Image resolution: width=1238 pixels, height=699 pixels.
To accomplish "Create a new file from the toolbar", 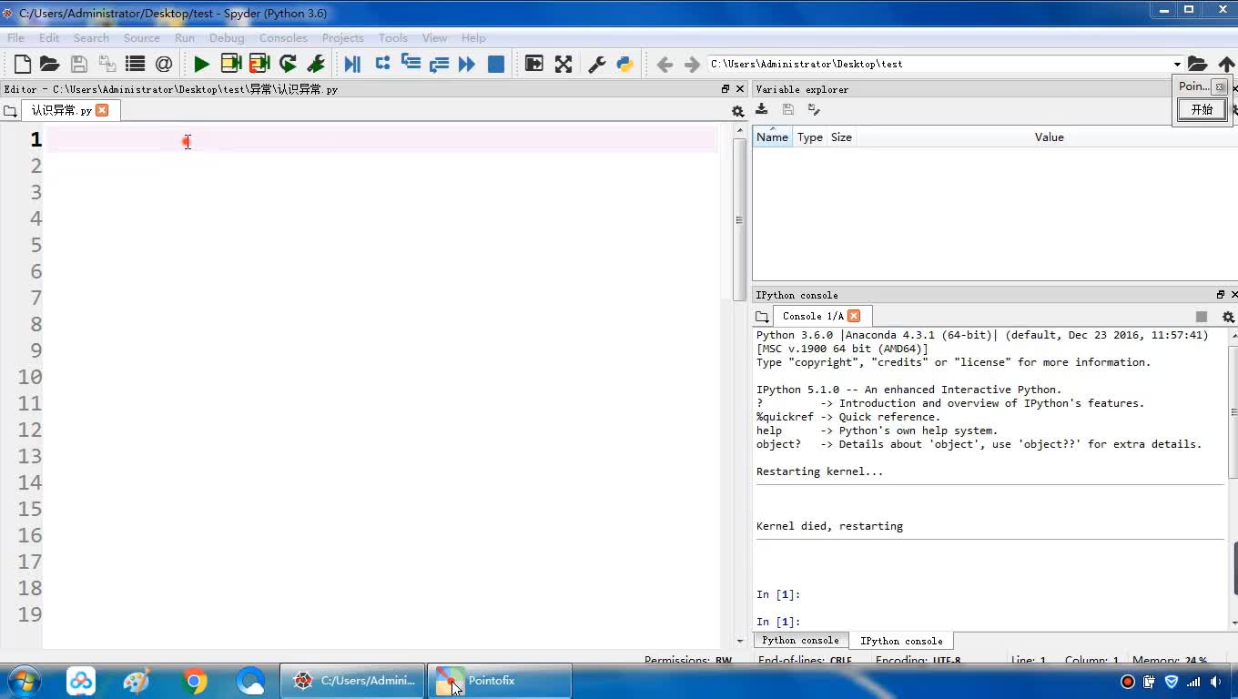I will point(23,64).
